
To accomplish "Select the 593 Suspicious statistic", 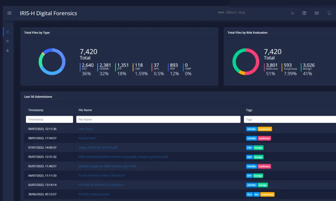I will click(289, 69).
